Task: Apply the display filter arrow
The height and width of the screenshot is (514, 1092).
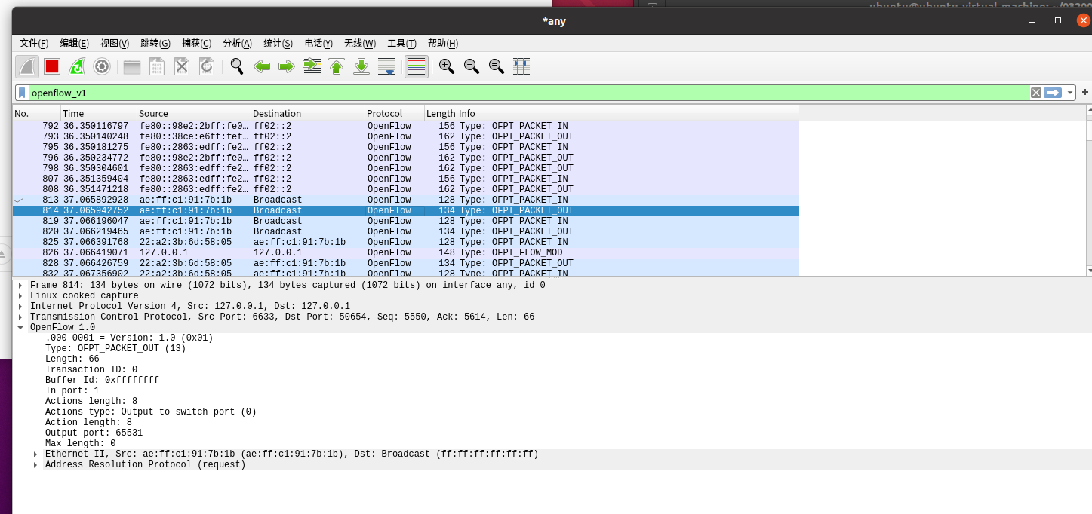Action: (1054, 93)
